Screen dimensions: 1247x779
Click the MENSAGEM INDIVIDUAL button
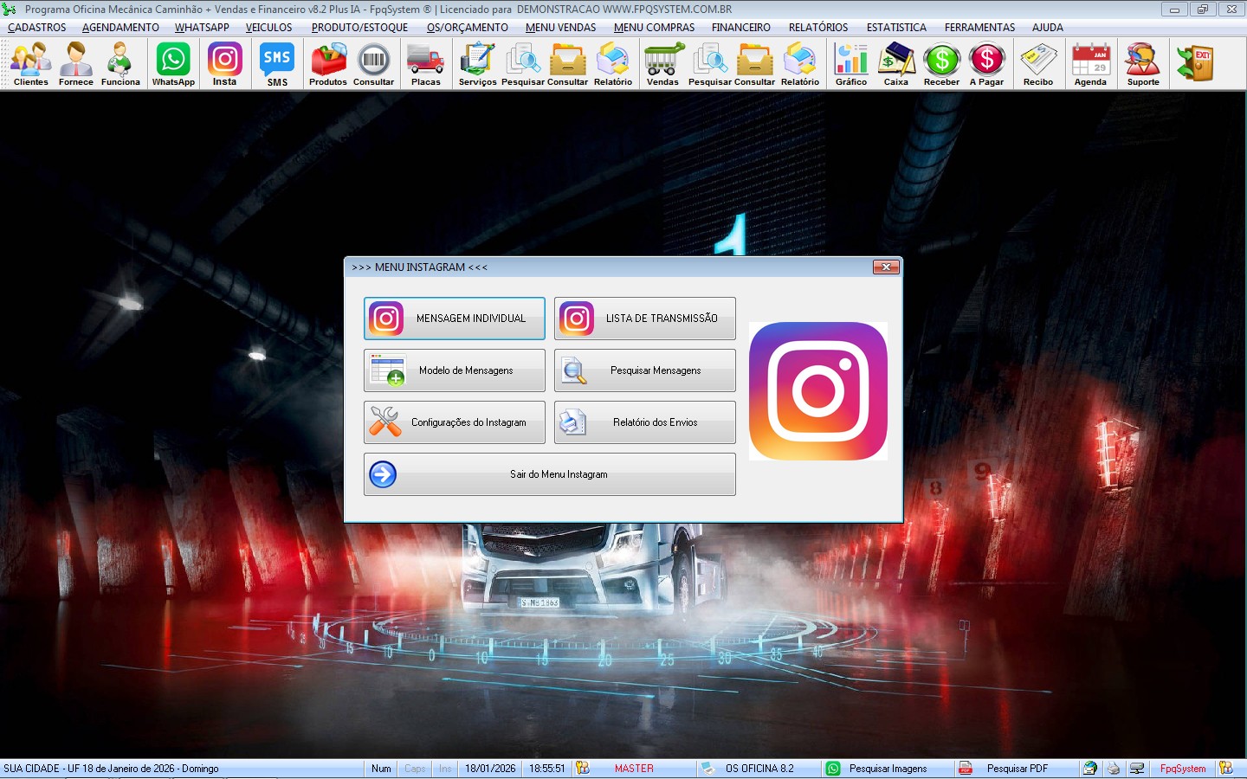tap(455, 319)
